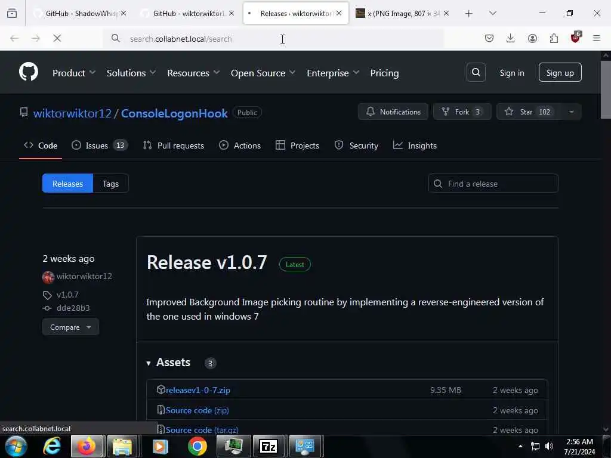The height and width of the screenshot is (458, 611).
Task: Open Windows Explorer folder in the taskbar
Action: tap(122, 446)
